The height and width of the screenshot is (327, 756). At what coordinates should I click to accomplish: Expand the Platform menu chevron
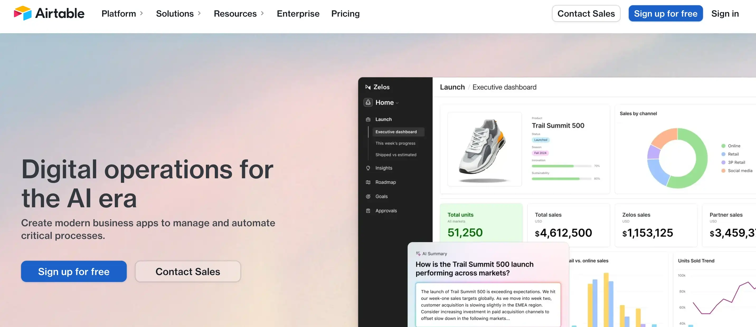pyautogui.click(x=141, y=13)
